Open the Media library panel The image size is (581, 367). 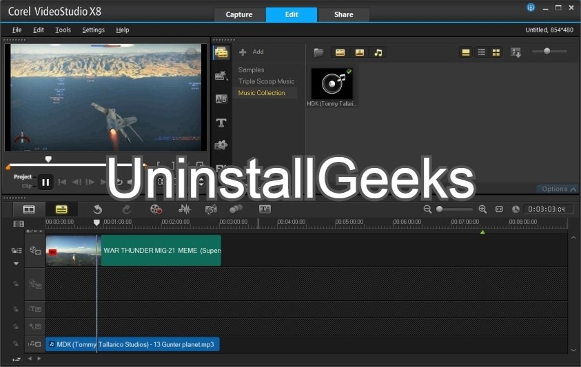pos(221,53)
